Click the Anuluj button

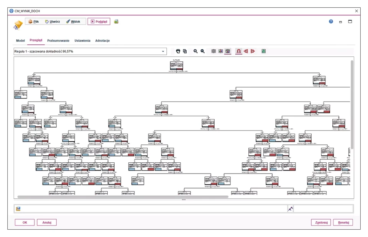pyautogui.click(x=47, y=222)
